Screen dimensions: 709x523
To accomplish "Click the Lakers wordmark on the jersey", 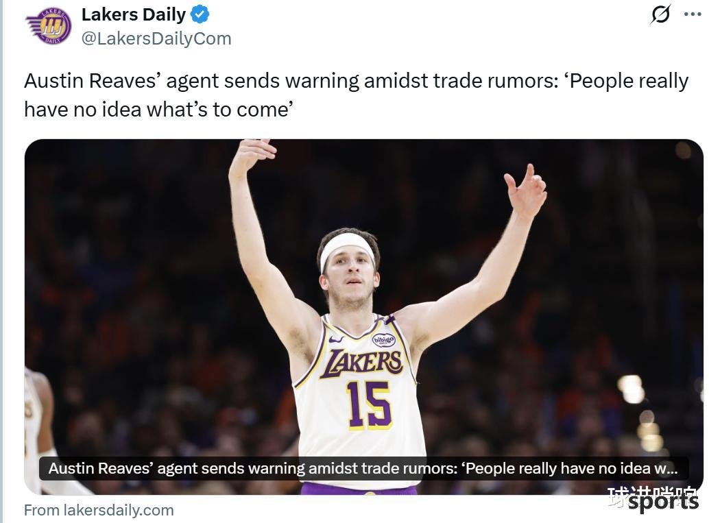I will click(x=361, y=363).
